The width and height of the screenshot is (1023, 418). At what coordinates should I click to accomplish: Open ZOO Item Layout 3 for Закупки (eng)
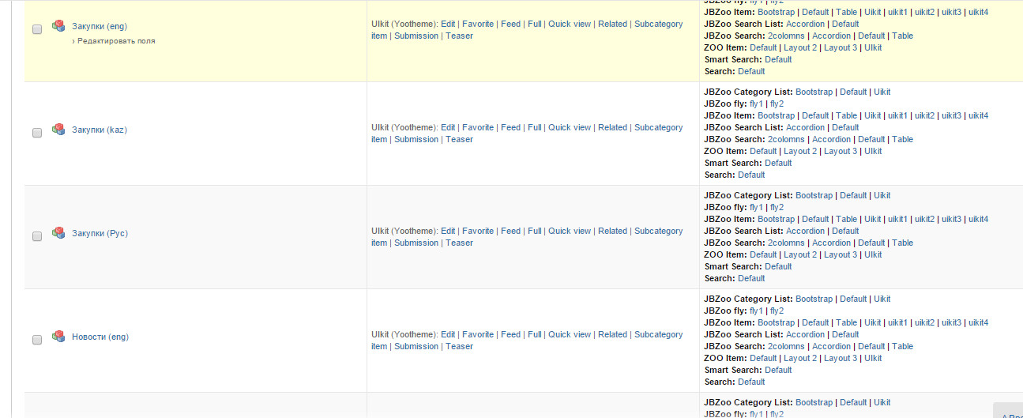(x=841, y=47)
